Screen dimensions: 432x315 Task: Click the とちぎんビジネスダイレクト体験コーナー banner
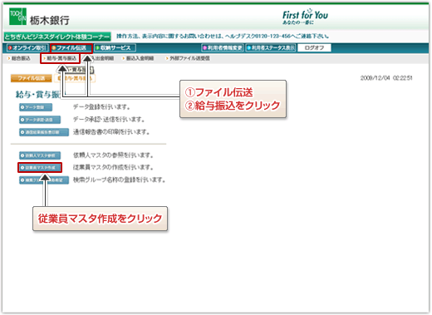point(57,37)
